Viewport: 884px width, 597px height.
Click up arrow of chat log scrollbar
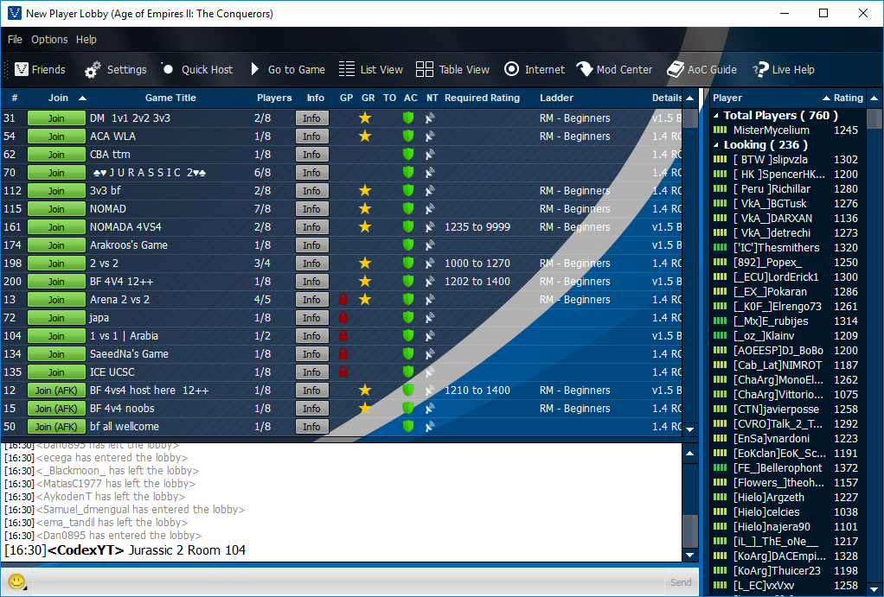pos(690,454)
